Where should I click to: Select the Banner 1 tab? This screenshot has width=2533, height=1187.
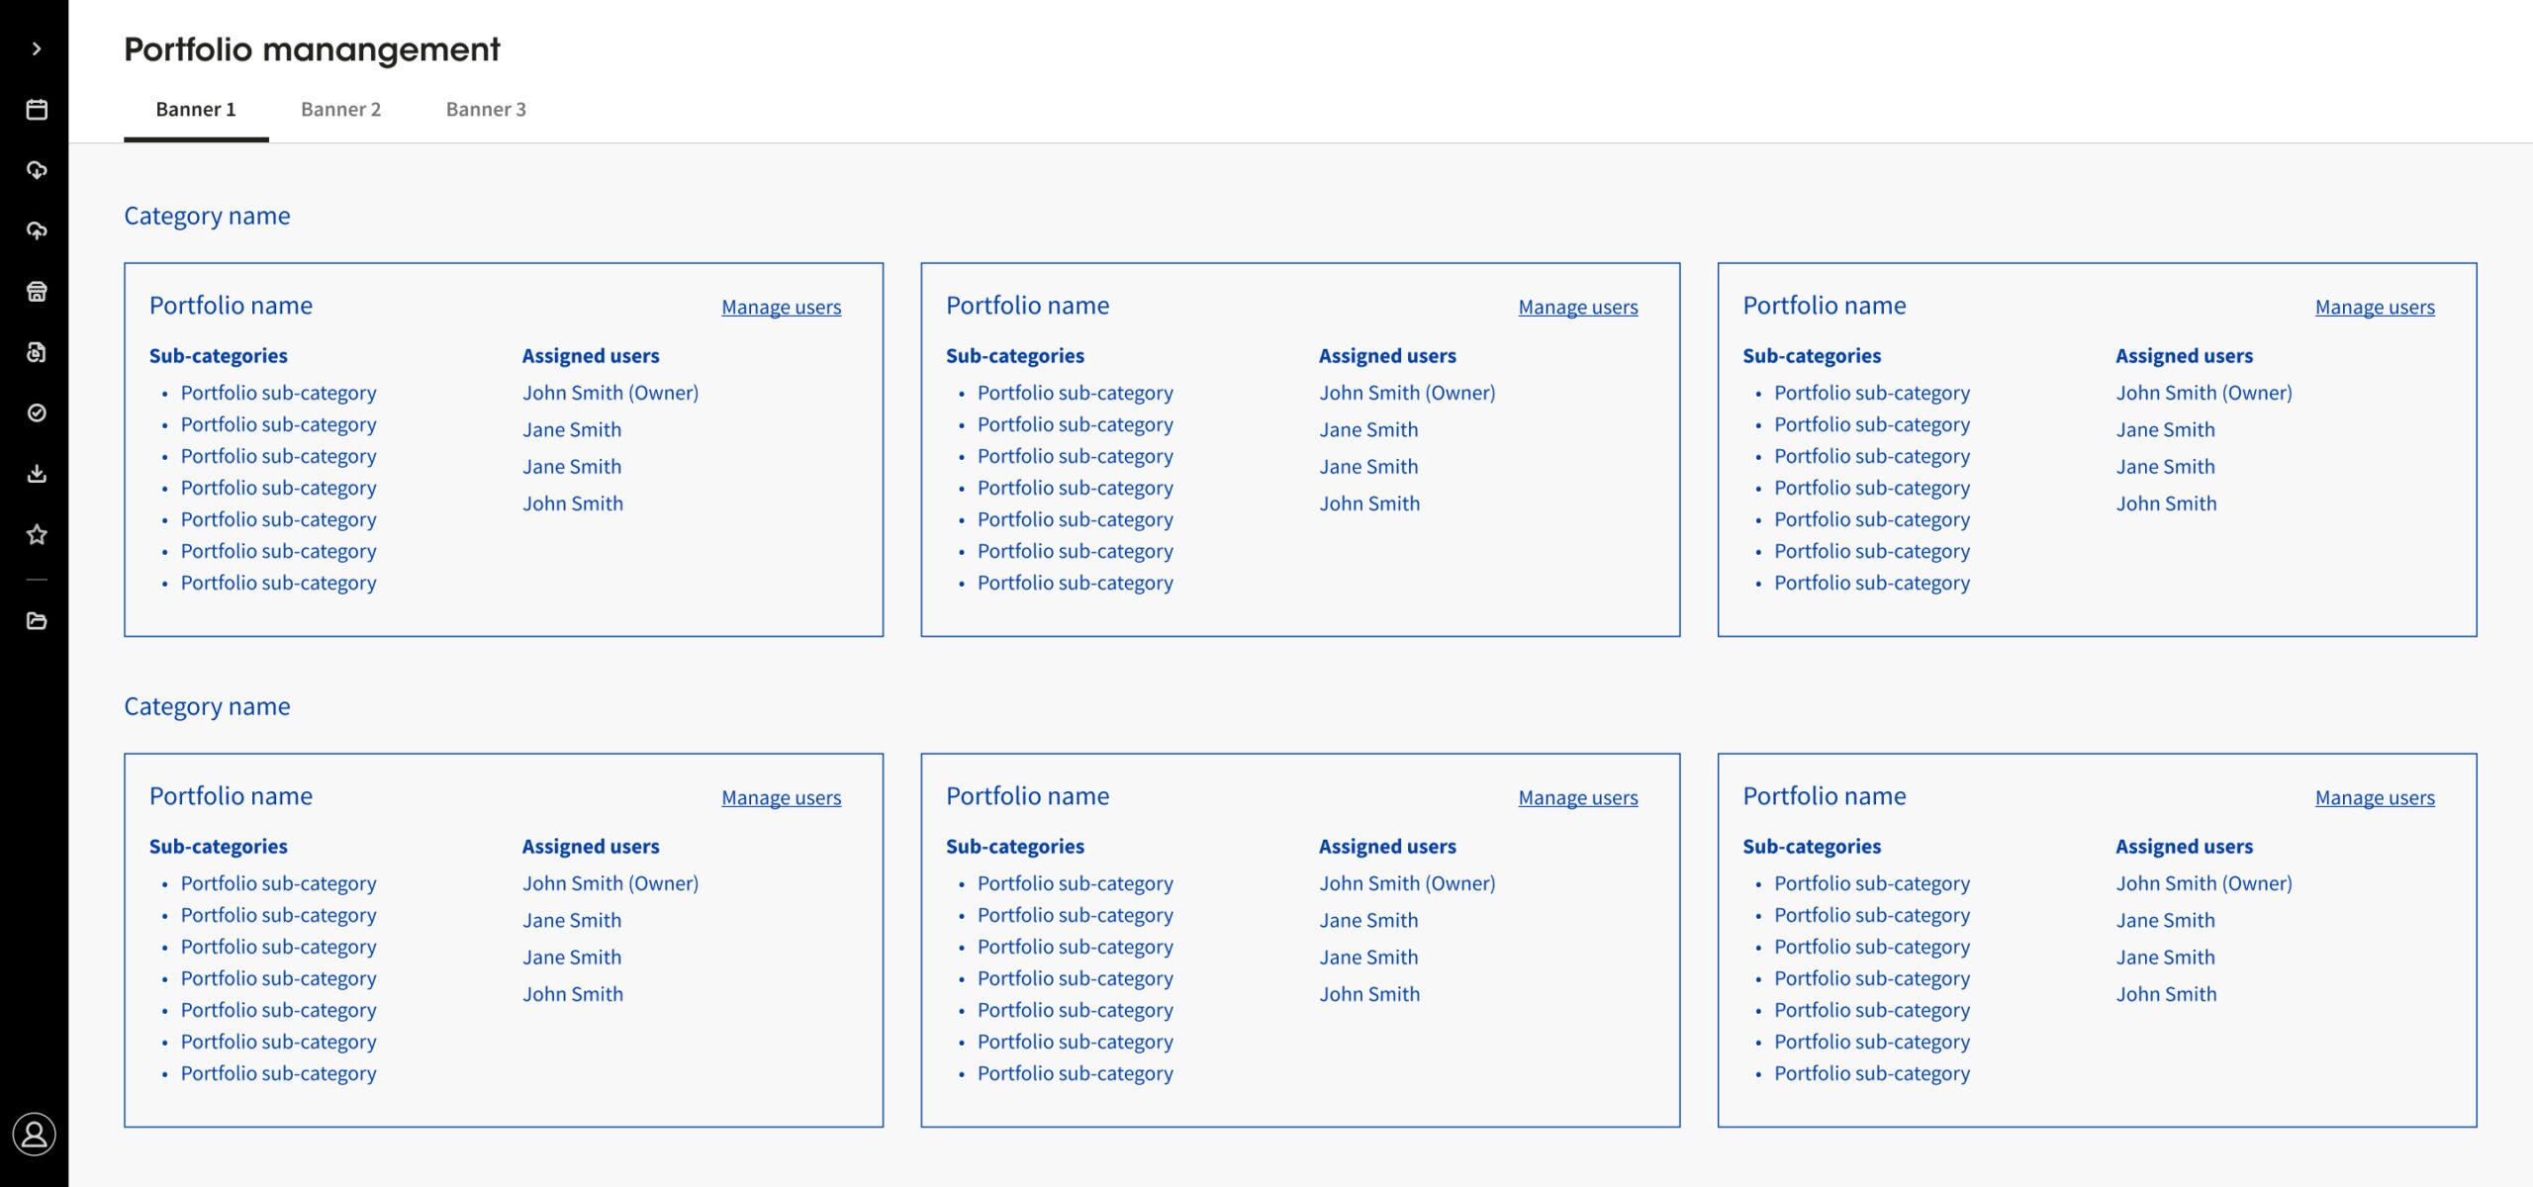(x=196, y=110)
